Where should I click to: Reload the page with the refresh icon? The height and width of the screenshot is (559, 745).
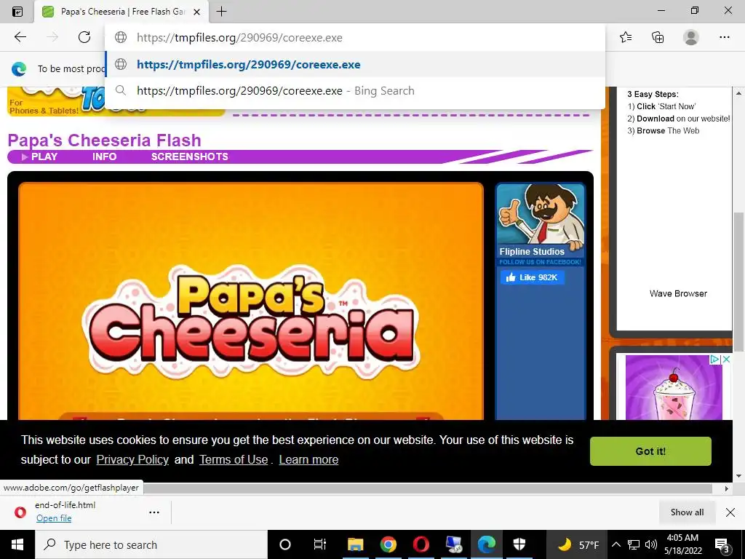pos(84,37)
